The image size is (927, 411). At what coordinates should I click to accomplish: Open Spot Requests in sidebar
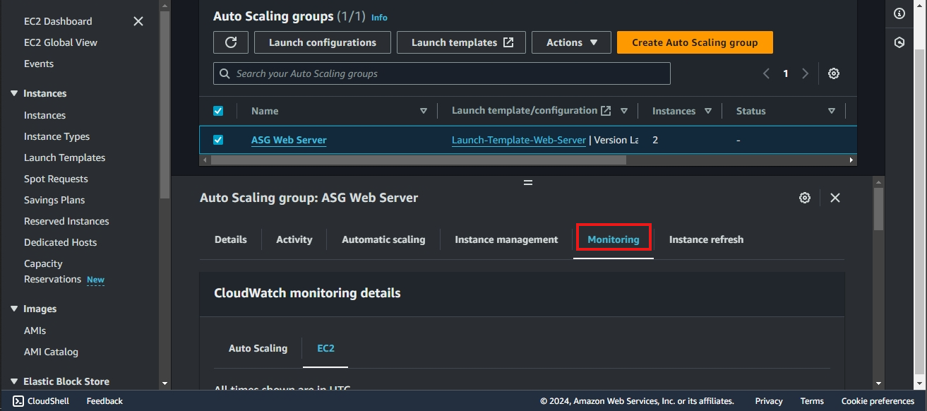click(x=56, y=179)
